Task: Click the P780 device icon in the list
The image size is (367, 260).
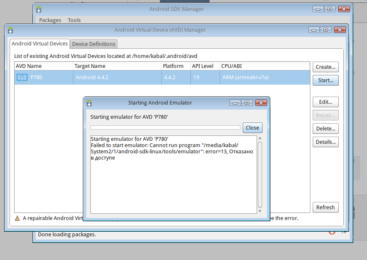Action: [x=22, y=77]
